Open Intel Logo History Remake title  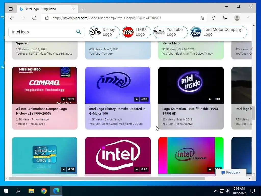tap(117, 111)
